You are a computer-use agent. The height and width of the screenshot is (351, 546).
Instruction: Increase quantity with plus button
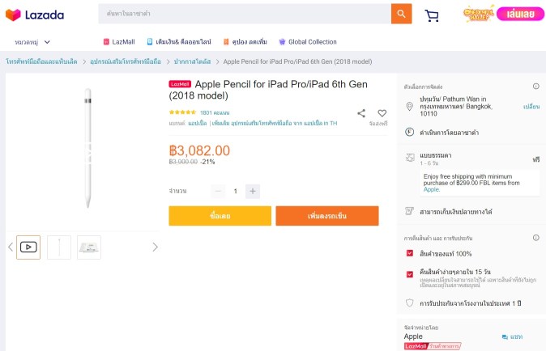point(253,191)
